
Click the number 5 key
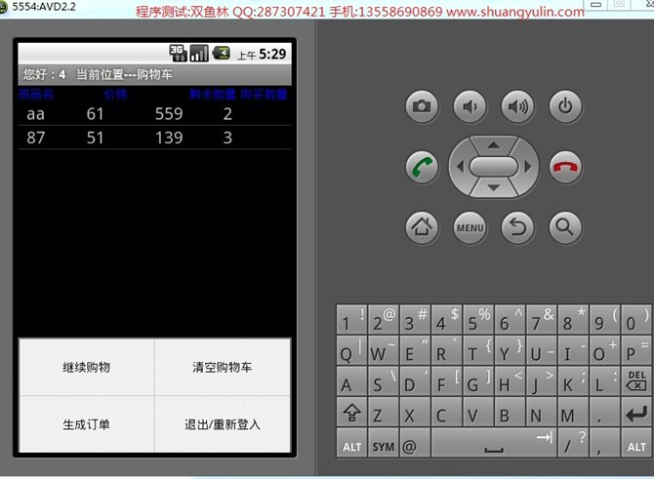click(x=478, y=319)
